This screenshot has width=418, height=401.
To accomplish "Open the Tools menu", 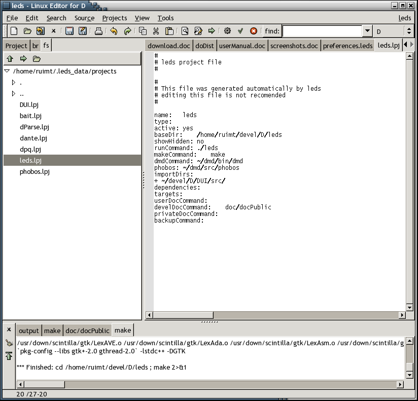I will (x=165, y=18).
